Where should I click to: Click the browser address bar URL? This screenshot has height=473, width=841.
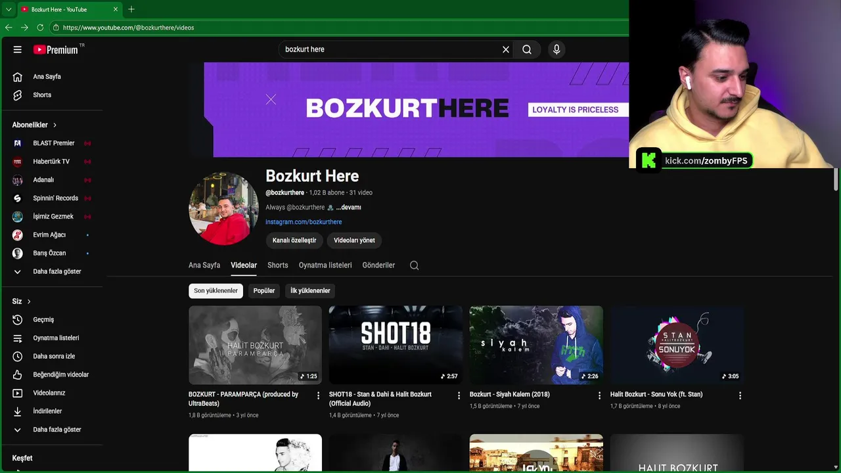pos(129,28)
